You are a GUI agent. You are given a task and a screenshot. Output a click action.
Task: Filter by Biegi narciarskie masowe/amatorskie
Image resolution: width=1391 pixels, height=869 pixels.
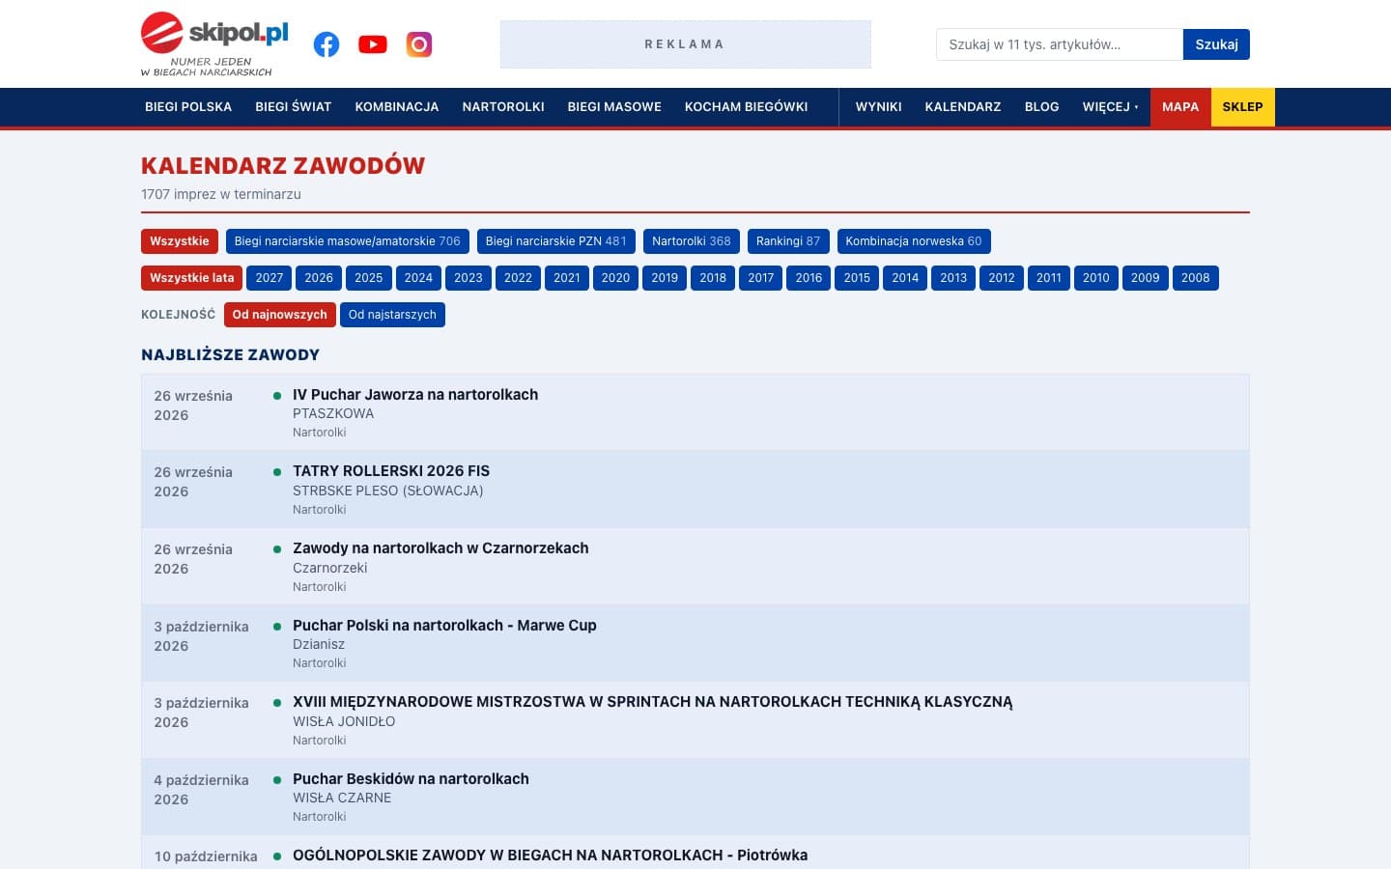348,241
